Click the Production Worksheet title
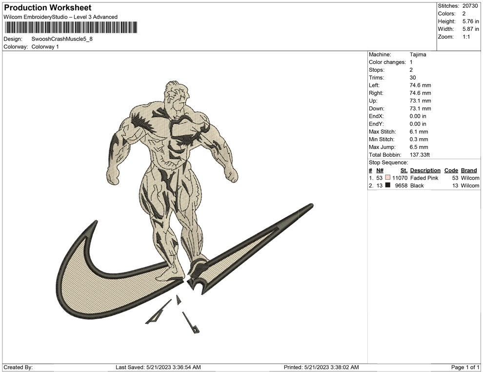The width and height of the screenshot is (483, 372). pos(48,7)
